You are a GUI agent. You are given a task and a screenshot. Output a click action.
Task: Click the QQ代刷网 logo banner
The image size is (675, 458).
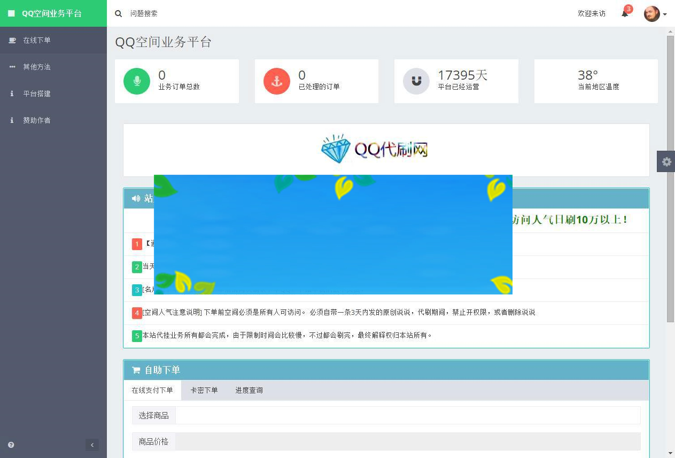(374, 149)
